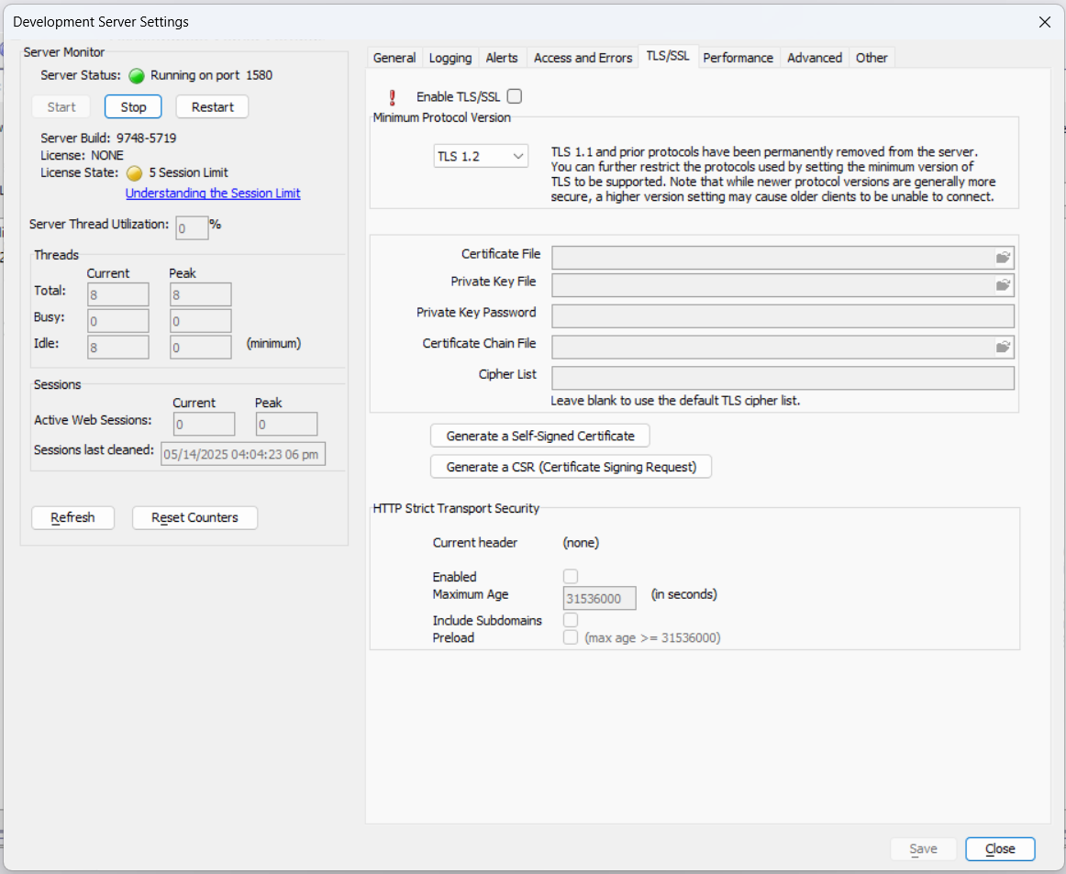Screen dimensions: 1066x874
Task: Click the Server Thread Utilization field
Action: pos(192,228)
